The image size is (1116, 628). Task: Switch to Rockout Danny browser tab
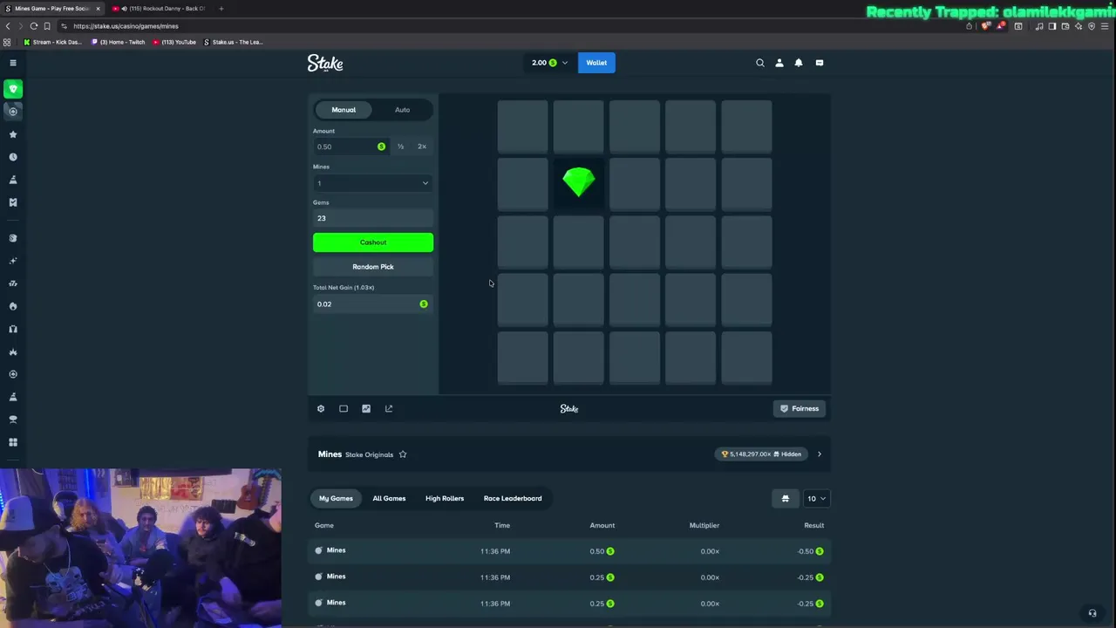161,9
